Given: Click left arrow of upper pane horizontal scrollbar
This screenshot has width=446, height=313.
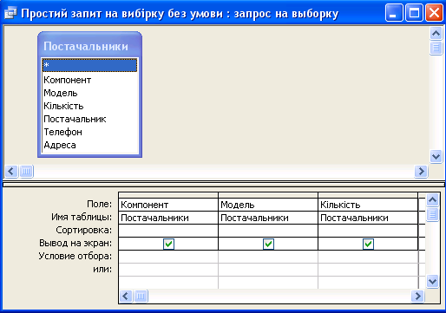Looking at the screenshot, I should pyautogui.click(x=11, y=172).
